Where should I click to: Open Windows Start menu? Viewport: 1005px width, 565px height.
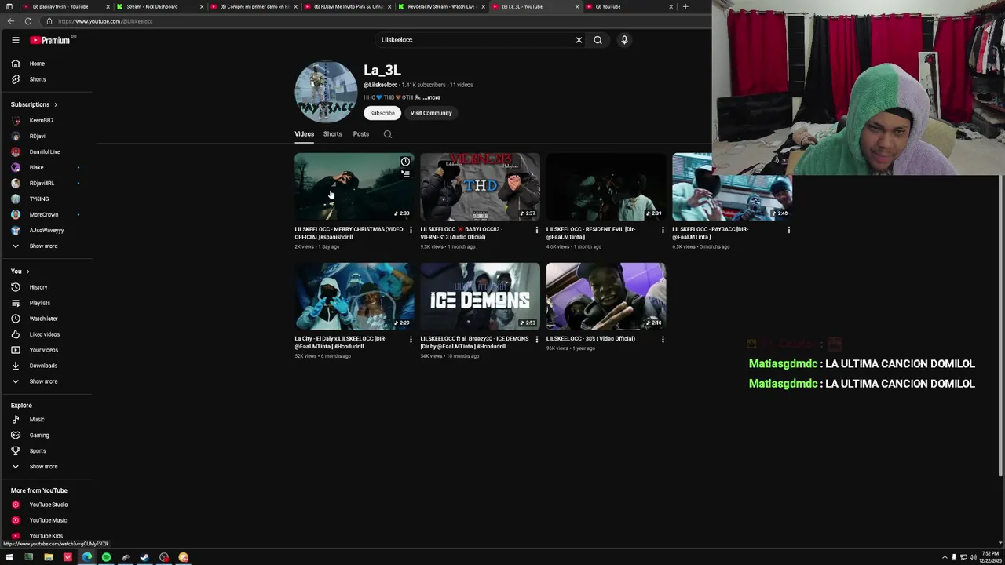click(x=9, y=558)
